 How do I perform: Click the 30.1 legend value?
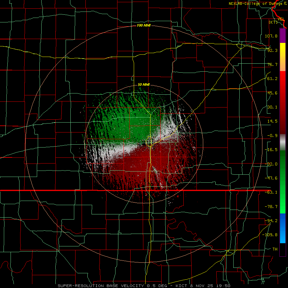[272, 107]
